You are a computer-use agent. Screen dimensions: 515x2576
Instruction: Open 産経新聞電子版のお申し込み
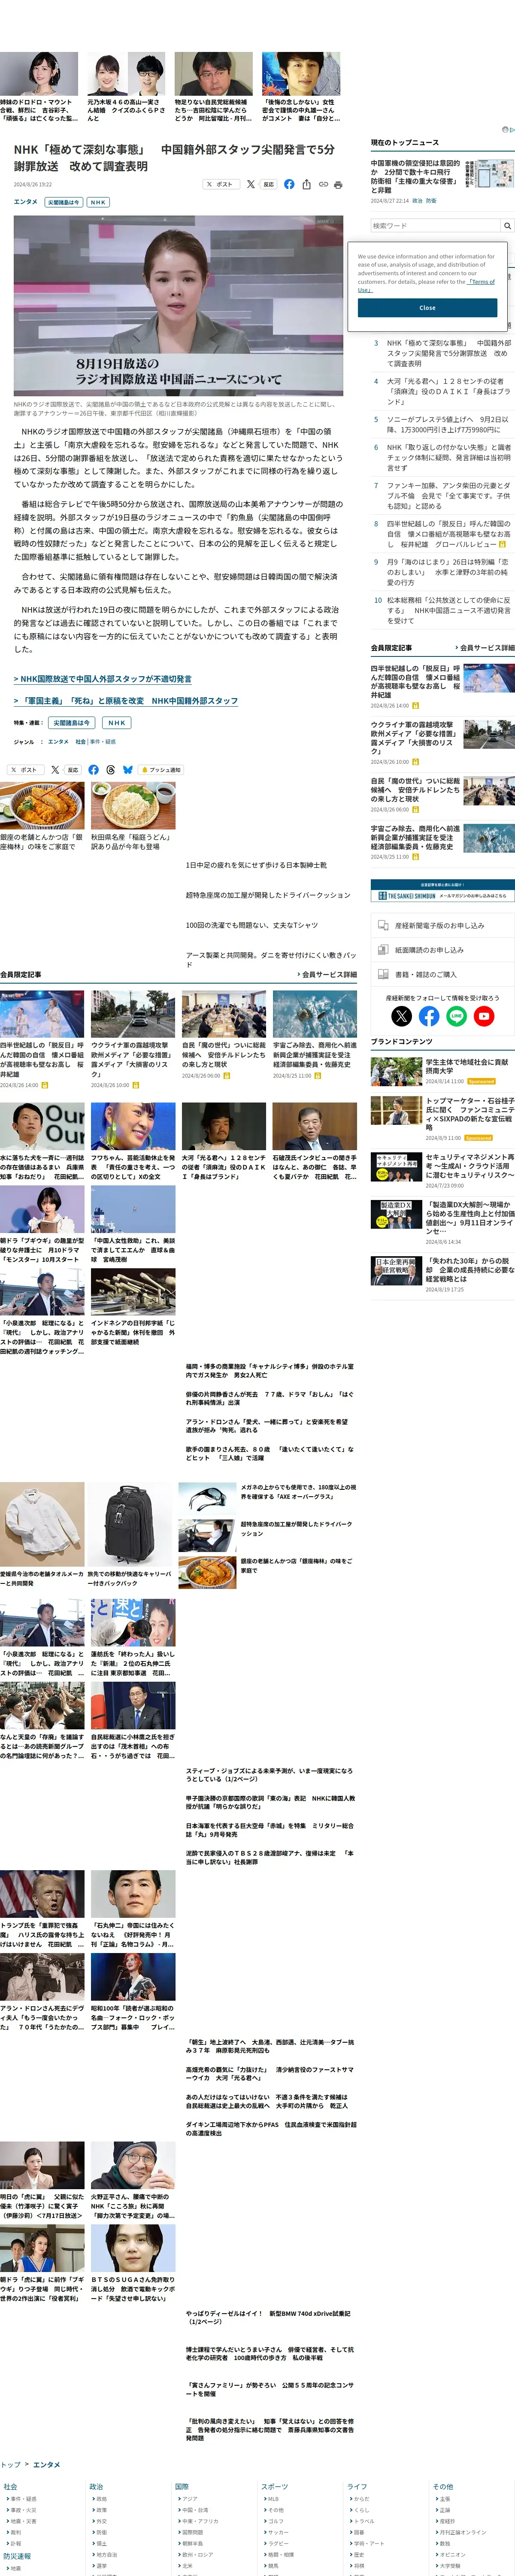443,925
